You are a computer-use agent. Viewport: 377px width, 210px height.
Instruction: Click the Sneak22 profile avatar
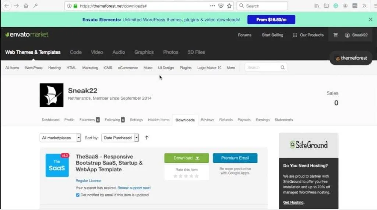pos(52,95)
